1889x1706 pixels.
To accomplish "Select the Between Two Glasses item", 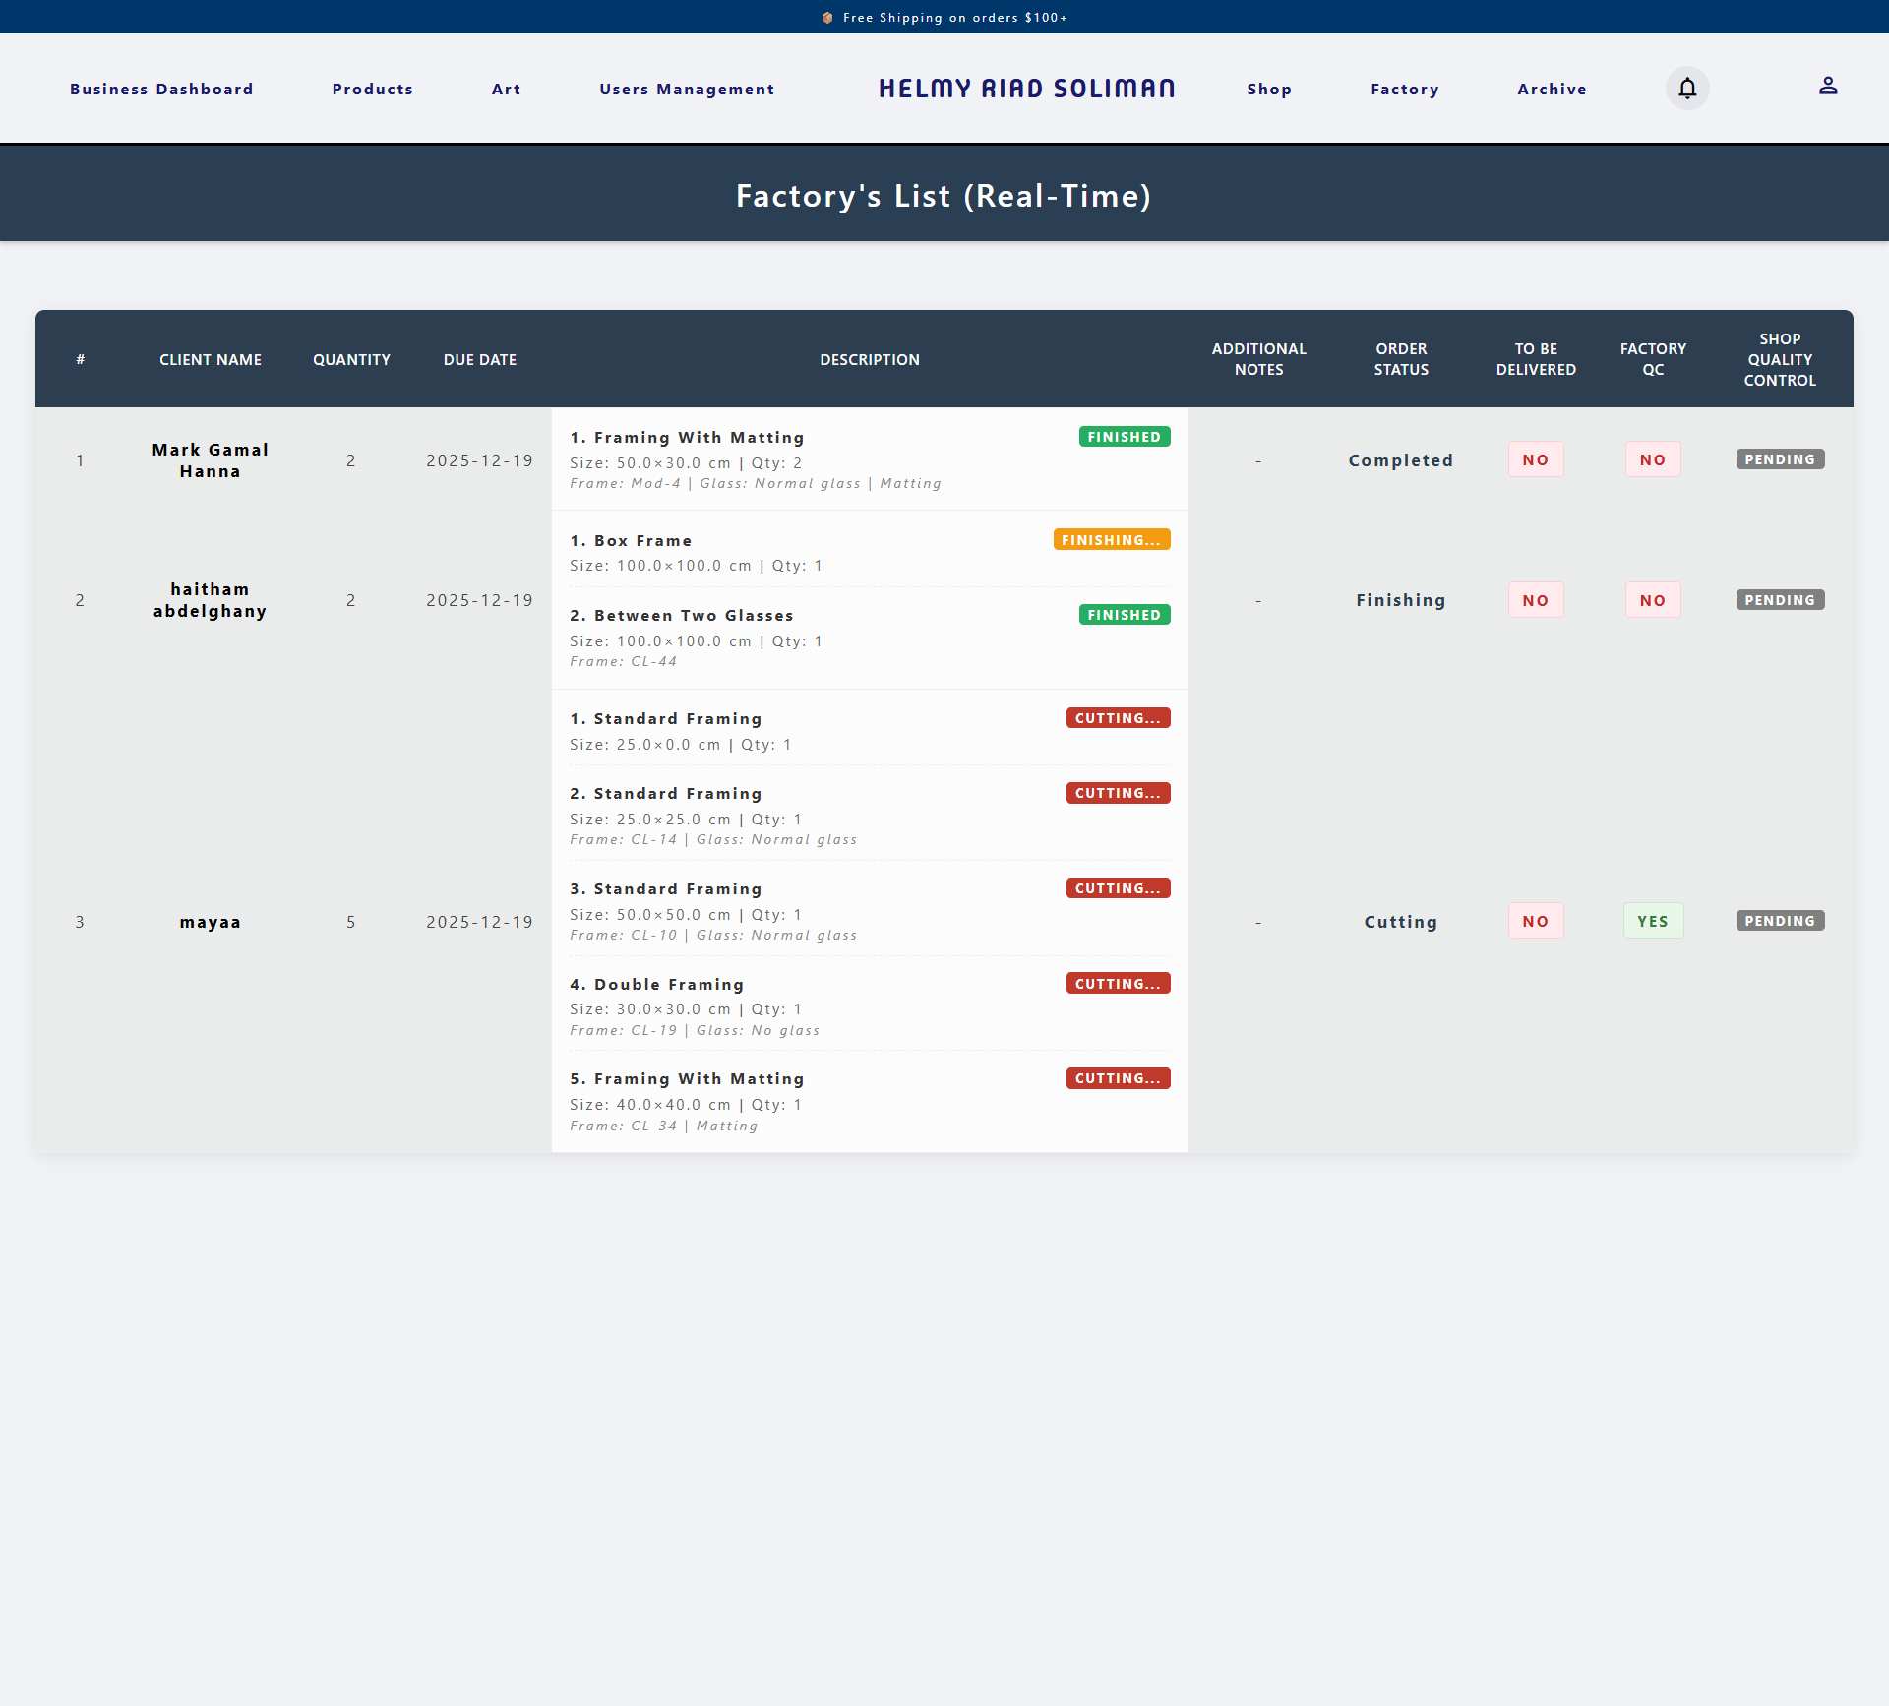I will click(x=693, y=616).
